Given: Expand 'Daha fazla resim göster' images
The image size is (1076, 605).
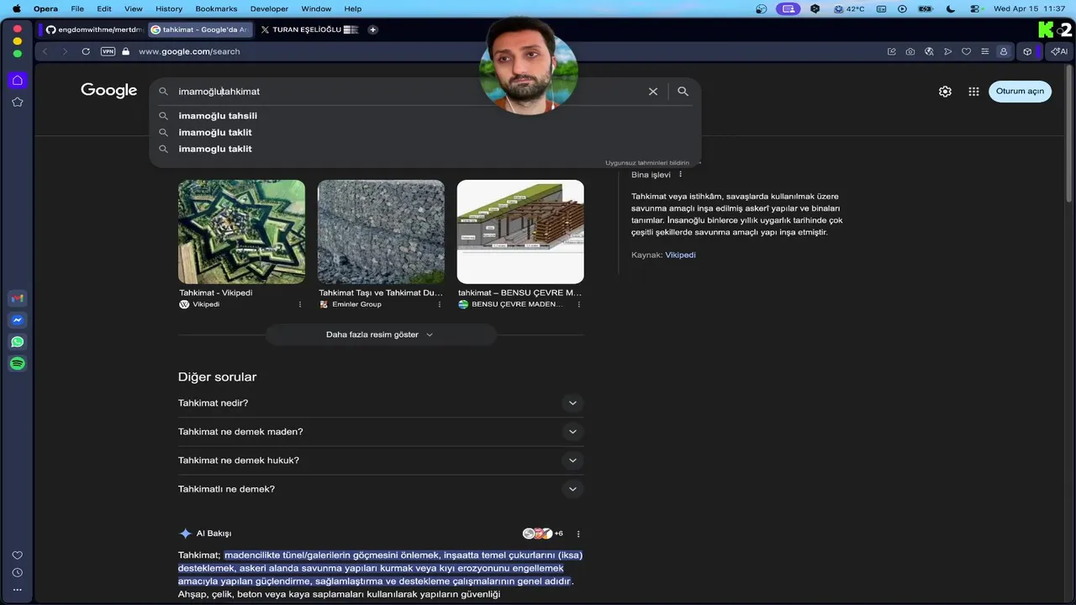Looking at the screenshot, I should pyautogui.click(x=381, y=334).
